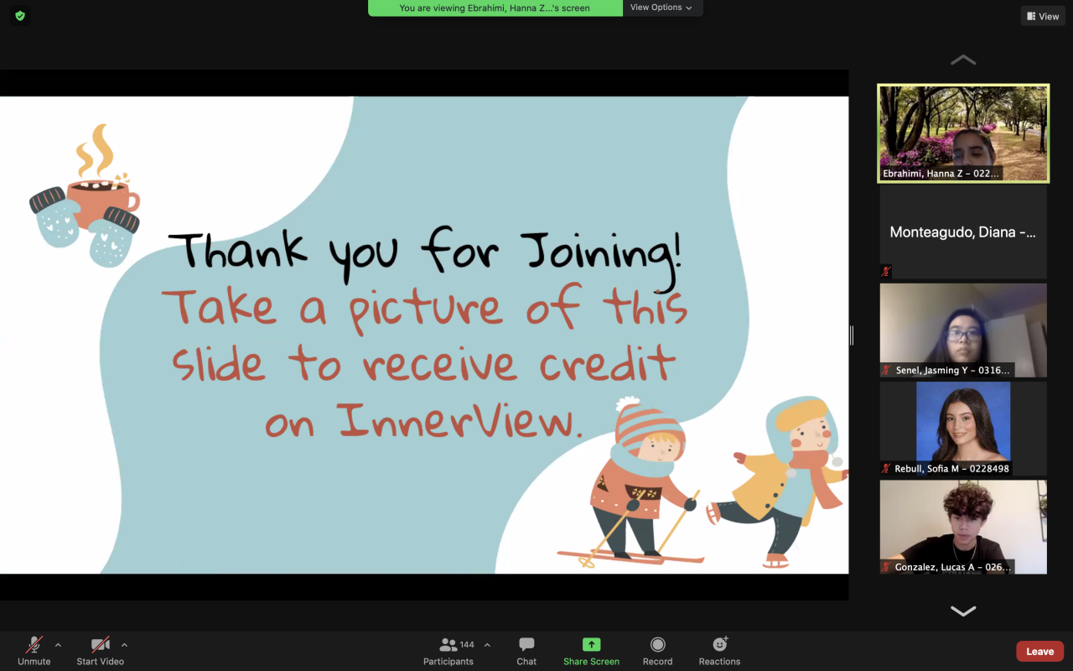Click the shared slide presentation
The image size is (1073, 671).
424,335
